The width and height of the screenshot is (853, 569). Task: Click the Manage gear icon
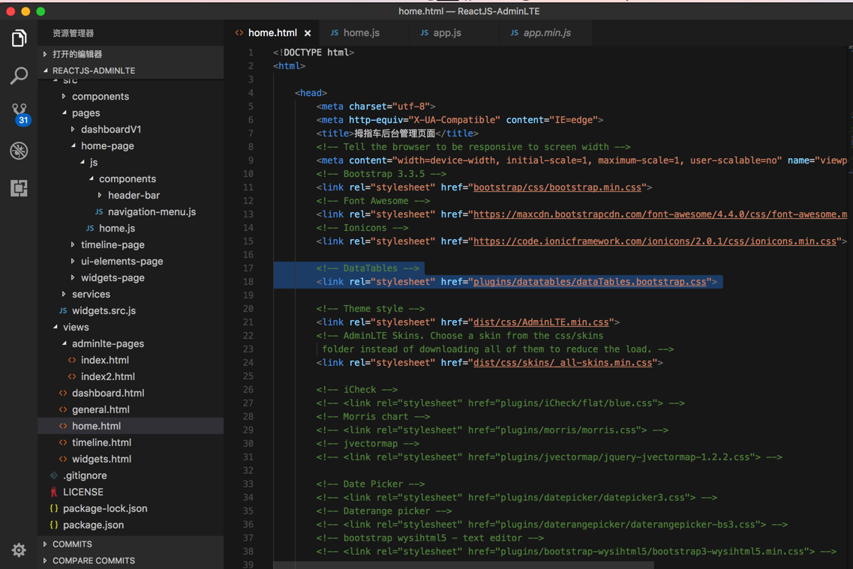click(x=19, y=550)
